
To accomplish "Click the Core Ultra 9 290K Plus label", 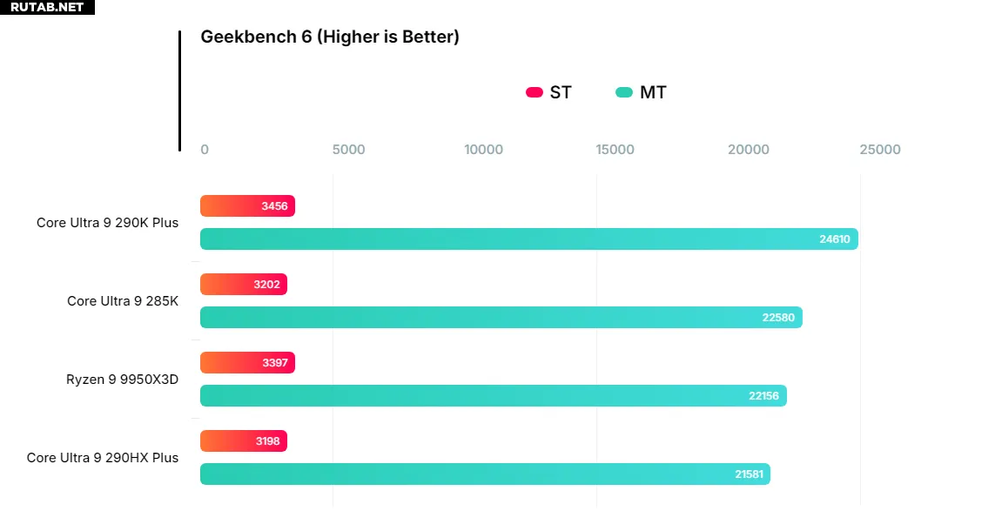I will click(x=107, y=223).
